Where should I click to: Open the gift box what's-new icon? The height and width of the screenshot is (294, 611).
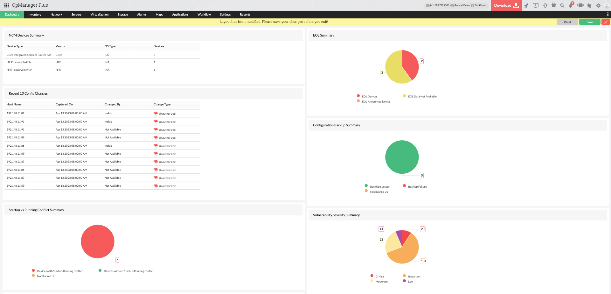(554, 5)
